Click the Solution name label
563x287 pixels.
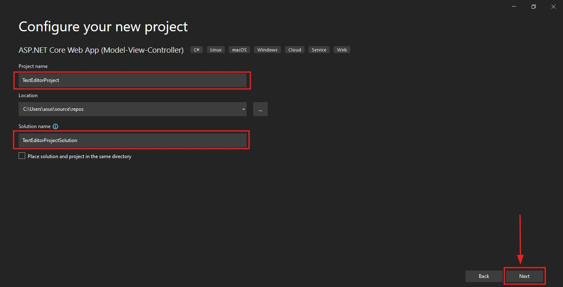pyautogui.click(x=35, y=126)
